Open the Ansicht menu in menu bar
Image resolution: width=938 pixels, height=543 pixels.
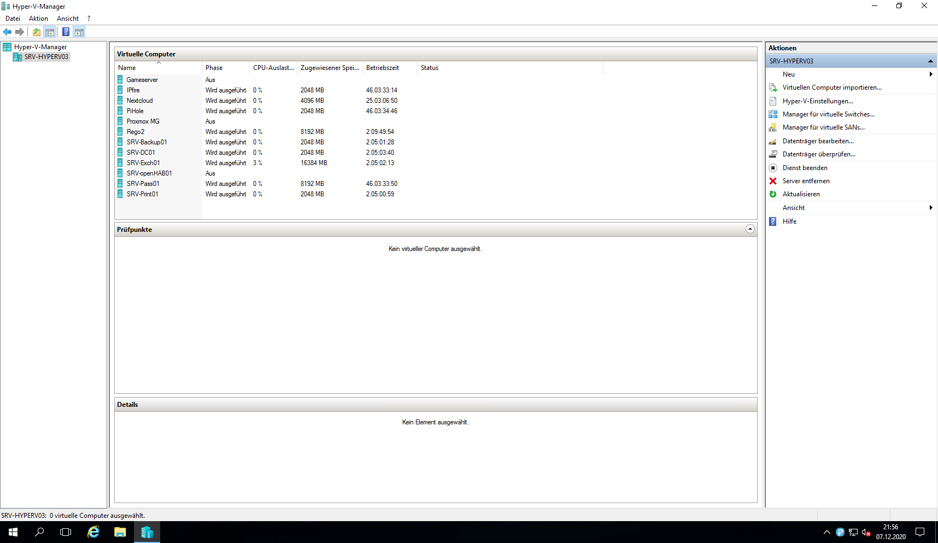(68, 19)
